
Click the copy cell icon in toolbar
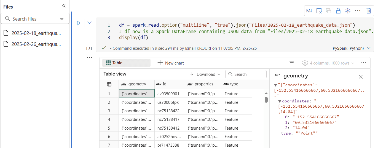pos(328,11)
